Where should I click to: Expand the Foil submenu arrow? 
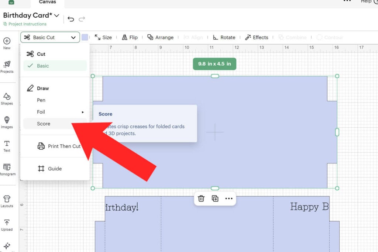click(x=83, y=112)
